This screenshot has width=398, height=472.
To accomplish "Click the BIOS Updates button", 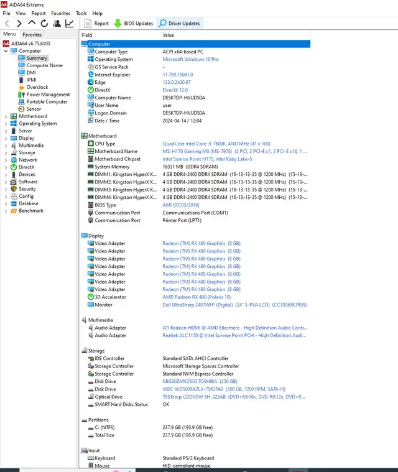I will (133, 23).
